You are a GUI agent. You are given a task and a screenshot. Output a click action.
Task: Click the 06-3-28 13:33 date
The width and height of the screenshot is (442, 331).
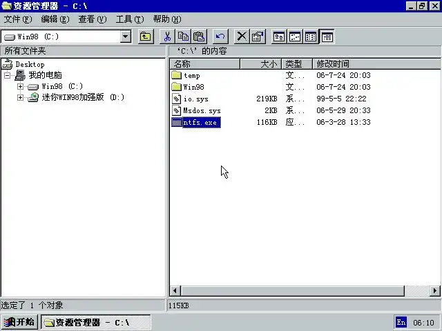343,122
